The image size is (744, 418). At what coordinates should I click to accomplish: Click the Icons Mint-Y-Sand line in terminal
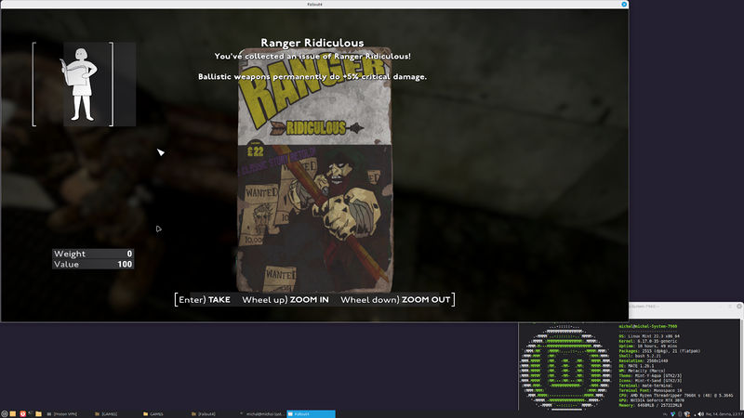(650, 381)
